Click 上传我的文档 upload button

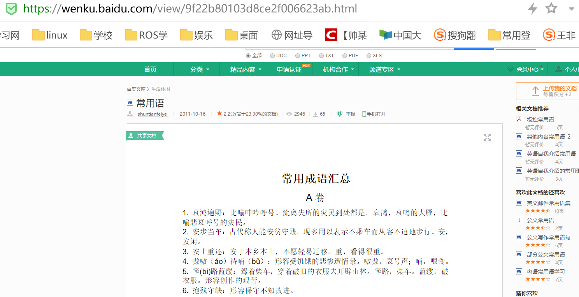point(547,91)
